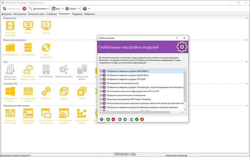The image size is (250, 157).
Task: Open the Серверы баз данных icon
Action: (x=82, y=69)
